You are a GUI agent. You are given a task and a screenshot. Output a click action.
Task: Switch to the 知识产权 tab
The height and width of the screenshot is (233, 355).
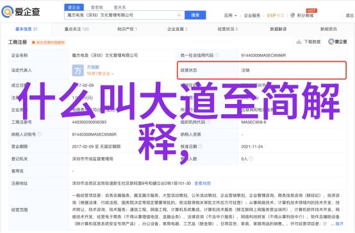[x=127, y=29]
